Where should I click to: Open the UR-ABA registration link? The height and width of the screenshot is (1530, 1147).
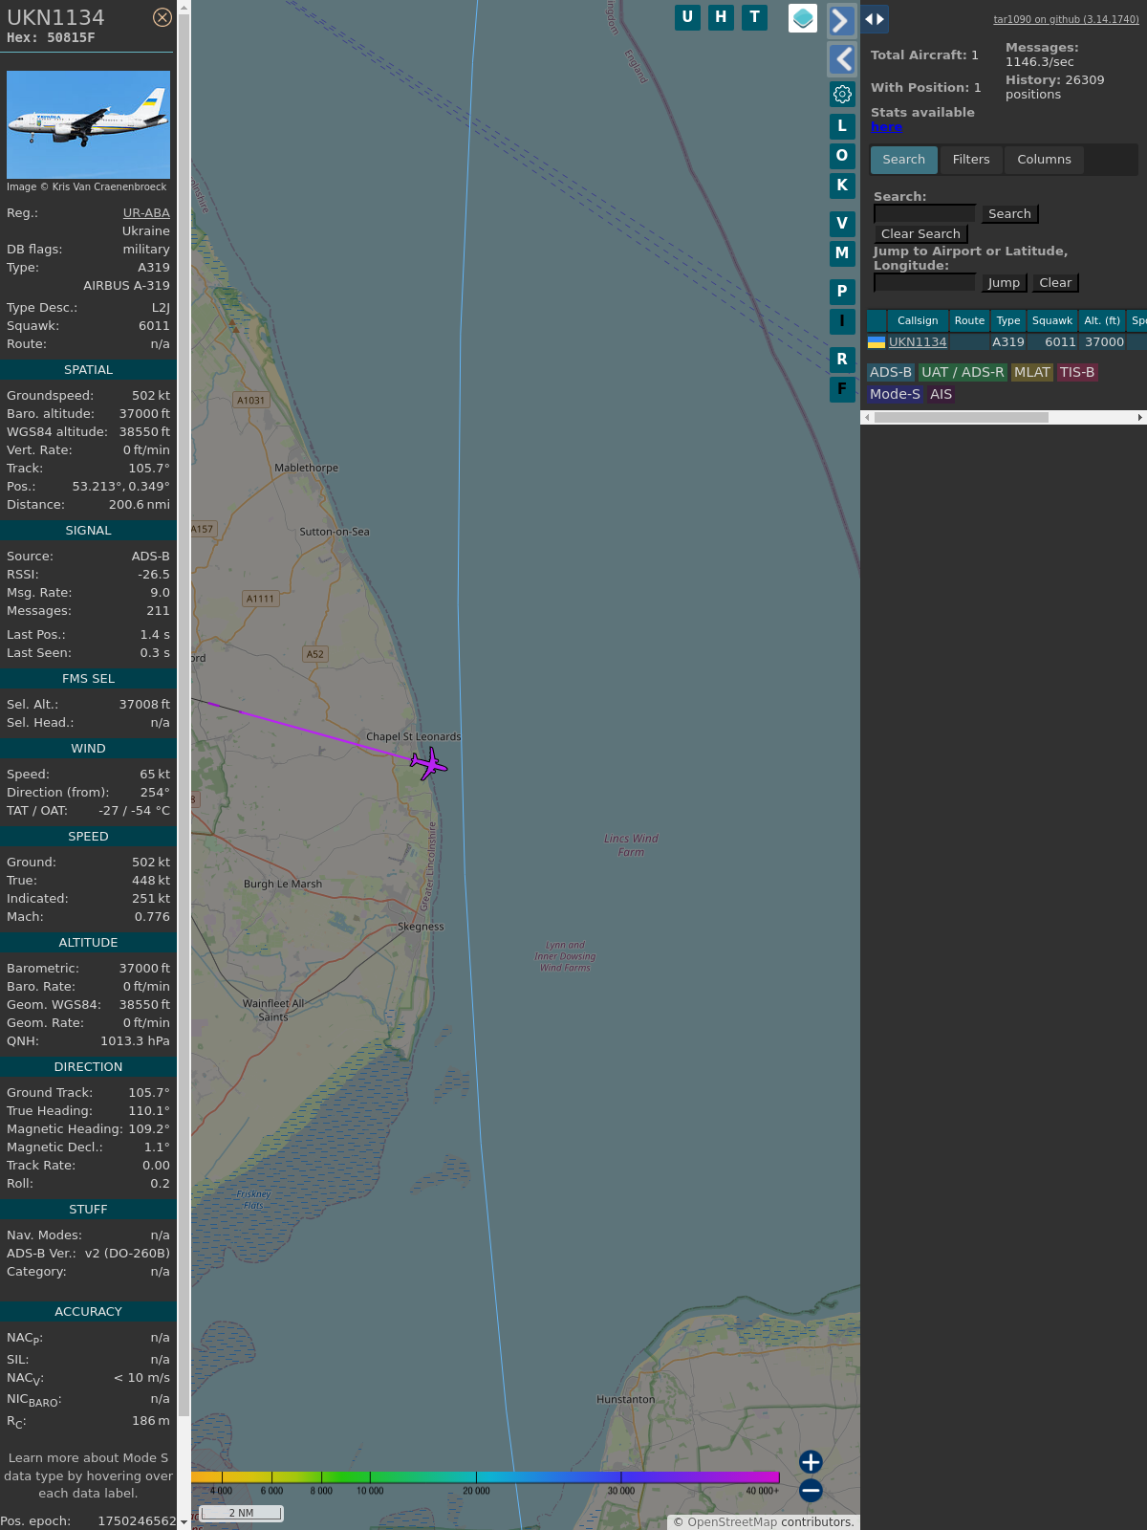(x=146, y=213)
